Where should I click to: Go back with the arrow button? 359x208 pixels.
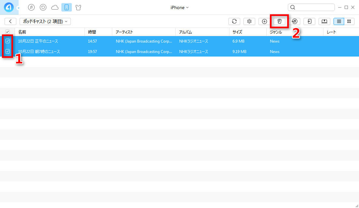[10, 21]
